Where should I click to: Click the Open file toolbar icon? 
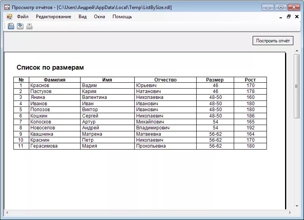click(11, 26)
